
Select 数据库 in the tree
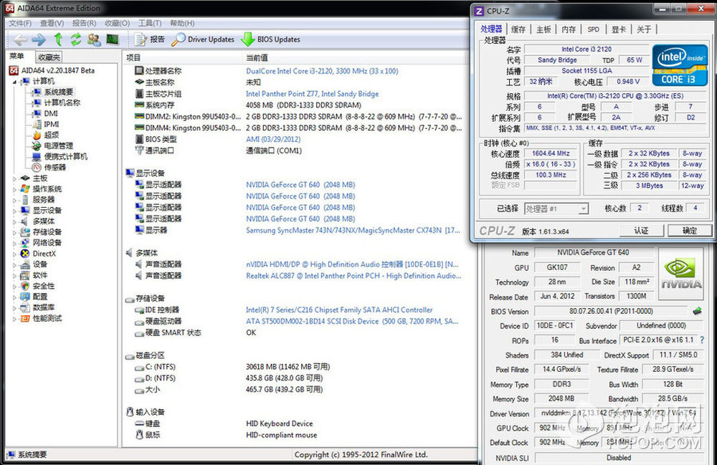[44, 307]
